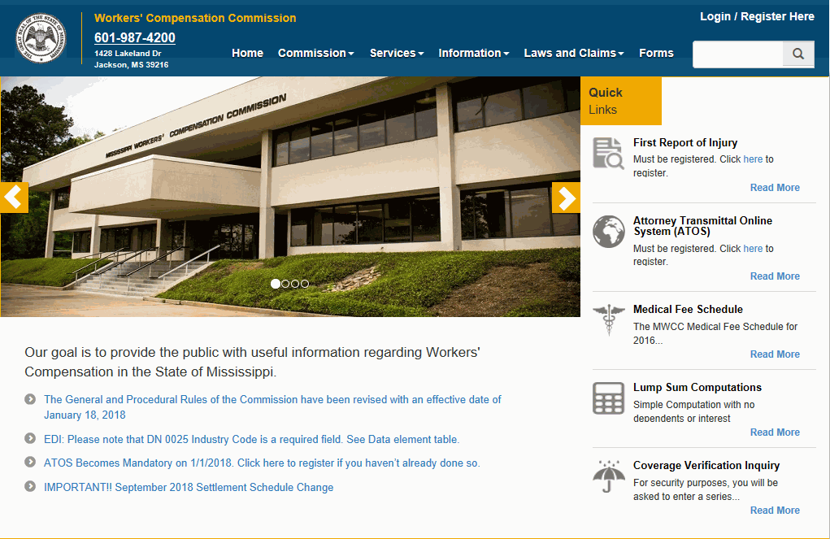Screen dimensions: 830x539
Task: Click the search magnifier button
Action: (798, 54)
